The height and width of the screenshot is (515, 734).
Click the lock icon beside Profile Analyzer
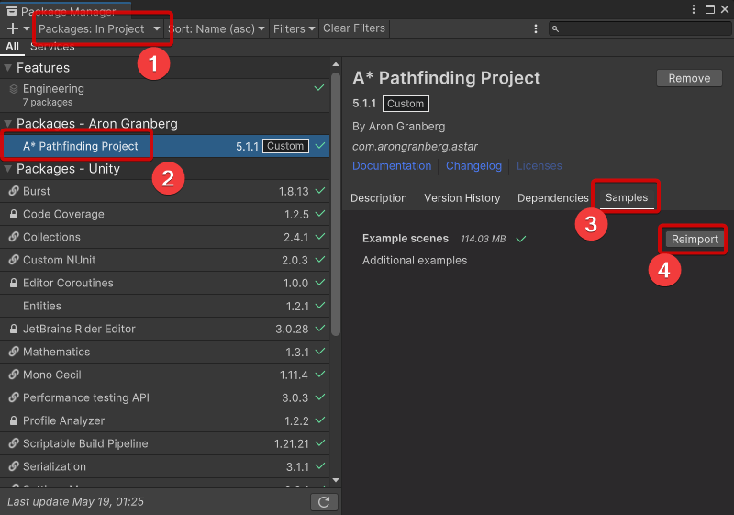point(14,420)
